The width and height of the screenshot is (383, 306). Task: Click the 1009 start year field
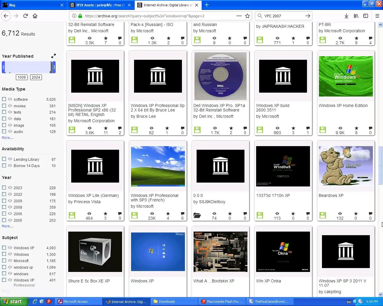pyautogui.click(x=22, y=77)
